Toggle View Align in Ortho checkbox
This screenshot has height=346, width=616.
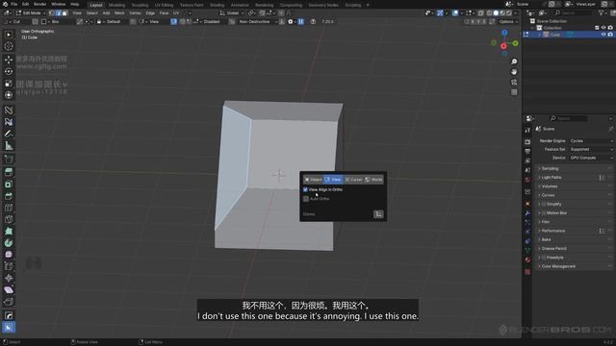click(306, 190)
